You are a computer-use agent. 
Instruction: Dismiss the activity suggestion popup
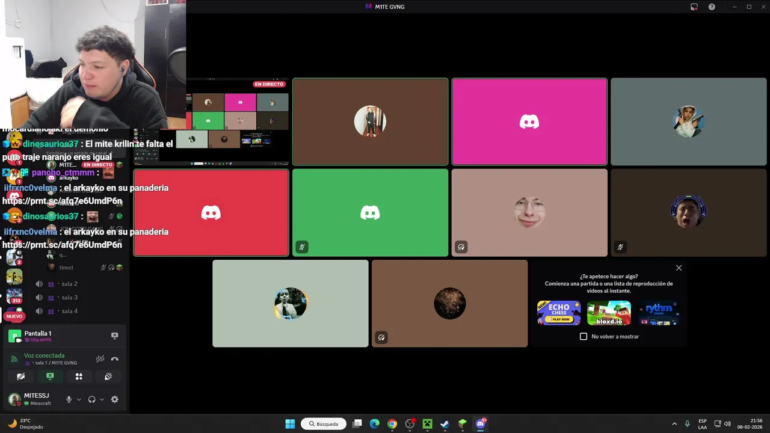coord(679,268)
